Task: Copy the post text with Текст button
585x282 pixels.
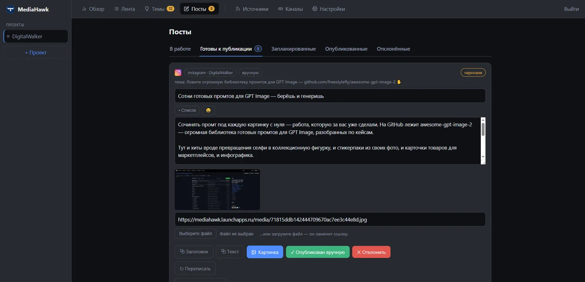Action: 230,252
